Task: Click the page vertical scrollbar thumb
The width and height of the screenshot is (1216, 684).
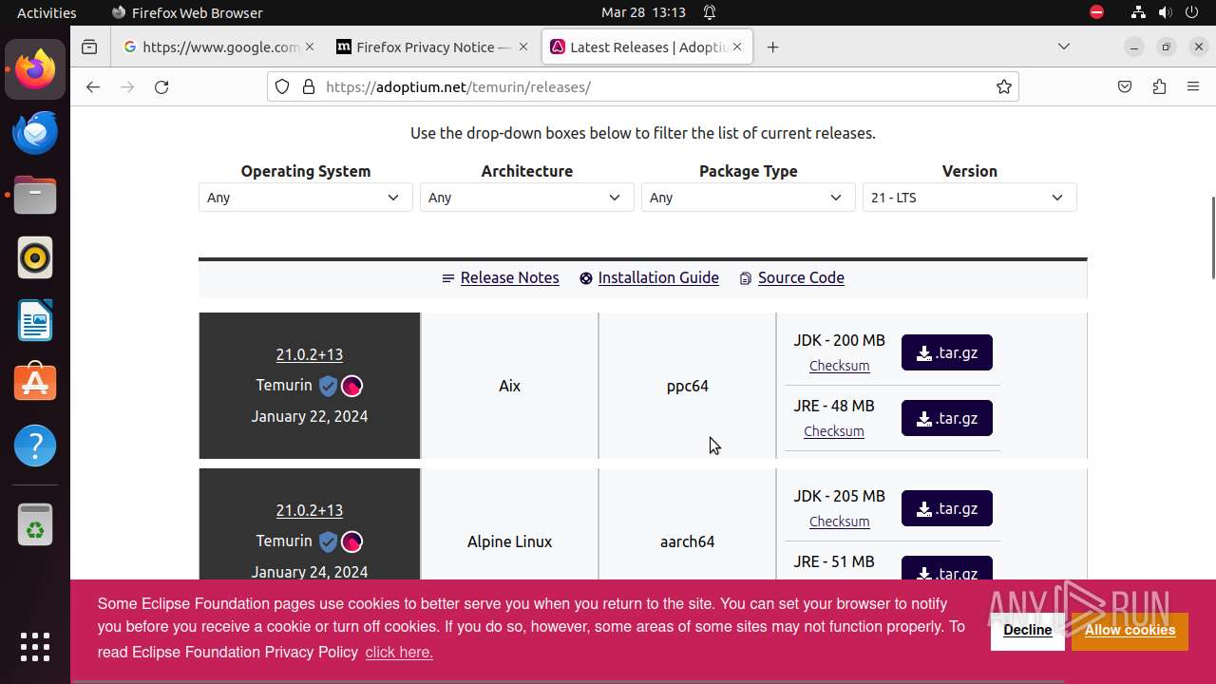Action: click(x=1212, y=237)
